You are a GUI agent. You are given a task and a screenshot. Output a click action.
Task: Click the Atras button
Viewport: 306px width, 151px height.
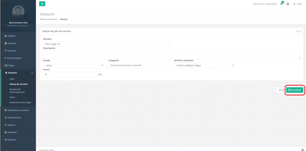(x=281, y=90)
